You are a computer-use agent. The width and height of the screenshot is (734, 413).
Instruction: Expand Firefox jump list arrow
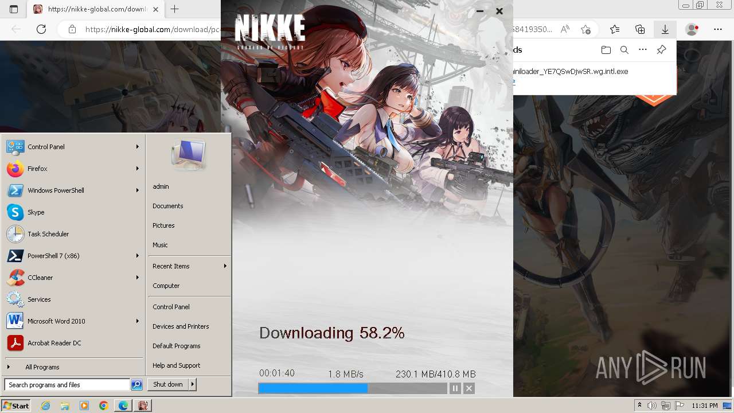tap(138, 169)
